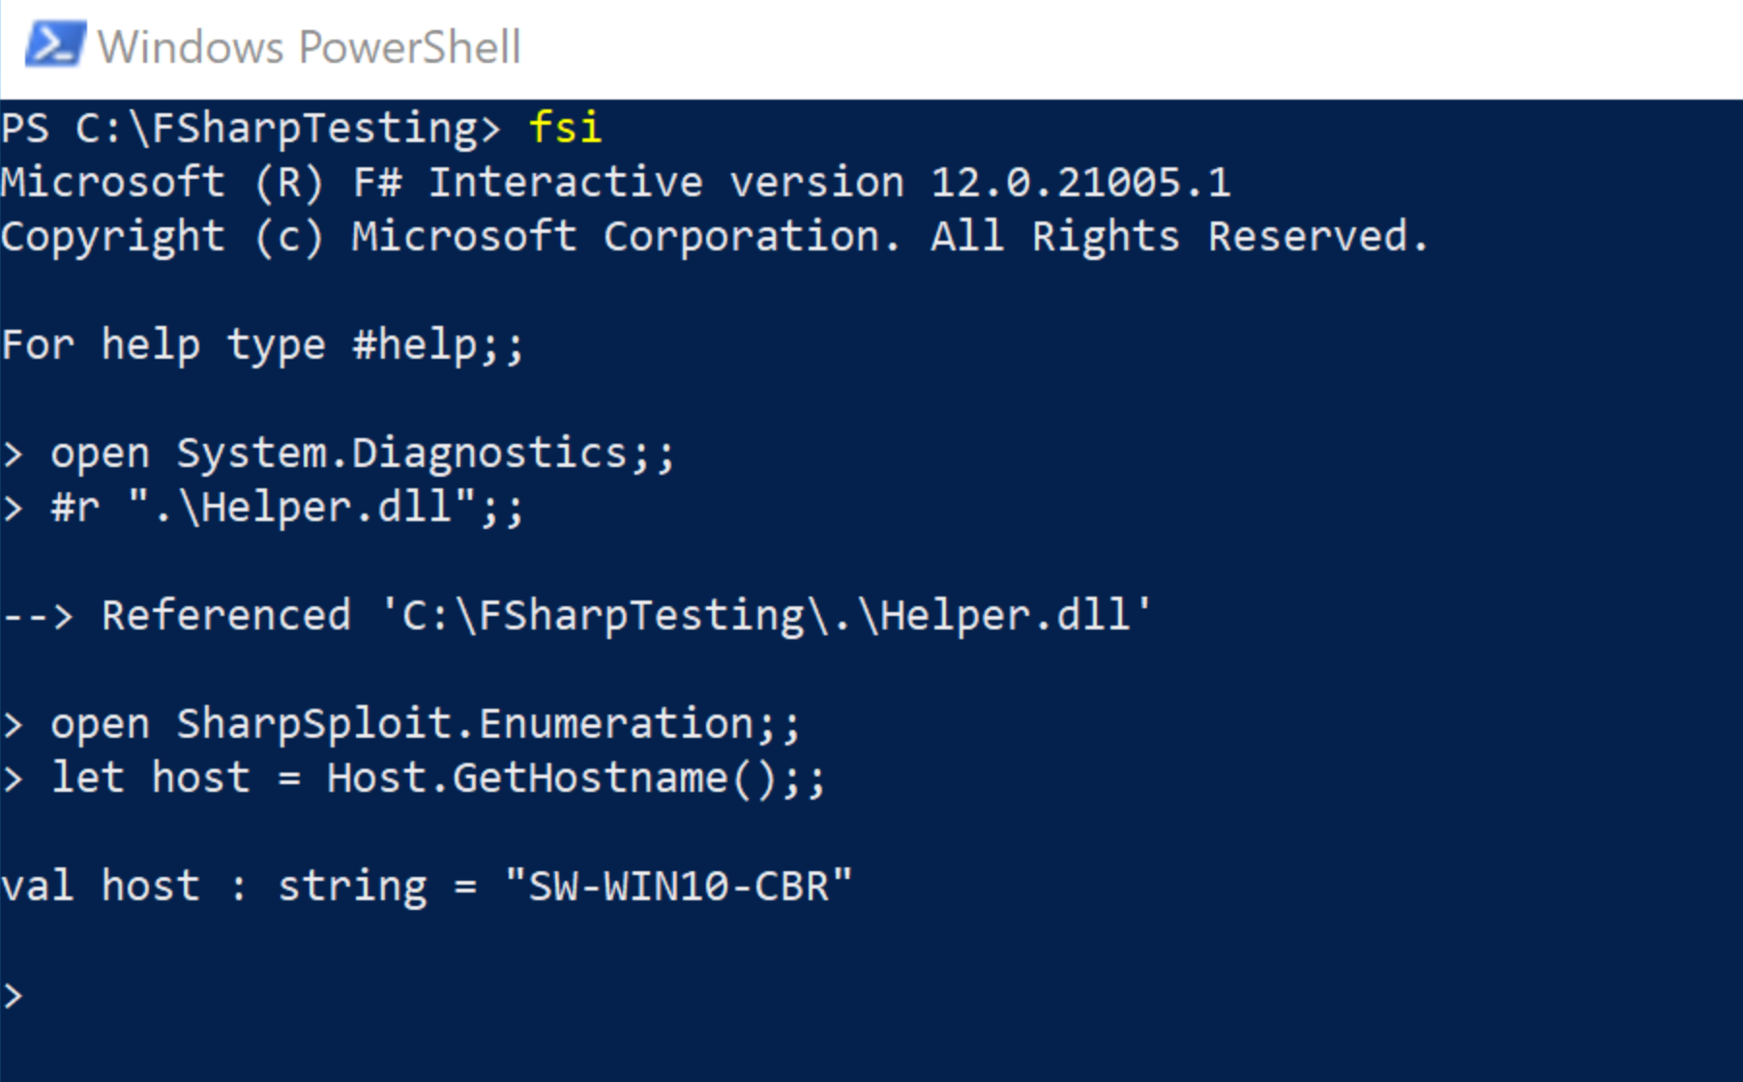The height and width of the screenshot is (1082, 1743).
Task: Click the Windows PowerShell title text
Action: (x=310, y=46)
